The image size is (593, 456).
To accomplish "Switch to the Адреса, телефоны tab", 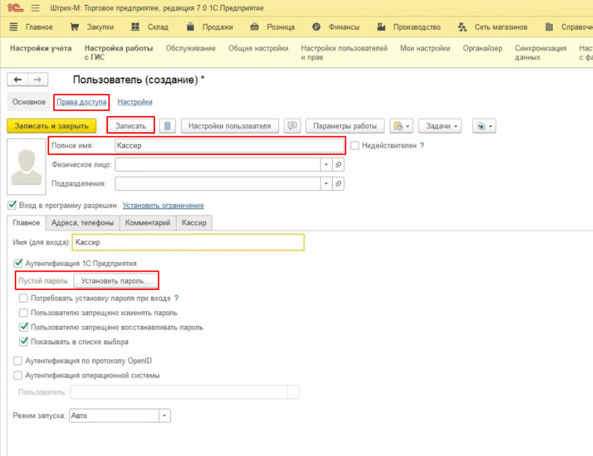I will pyautogui.click(x=82, y=223).
